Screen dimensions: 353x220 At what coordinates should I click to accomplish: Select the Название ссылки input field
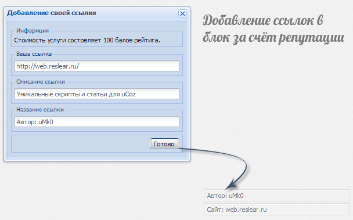[x=97, y=122]
